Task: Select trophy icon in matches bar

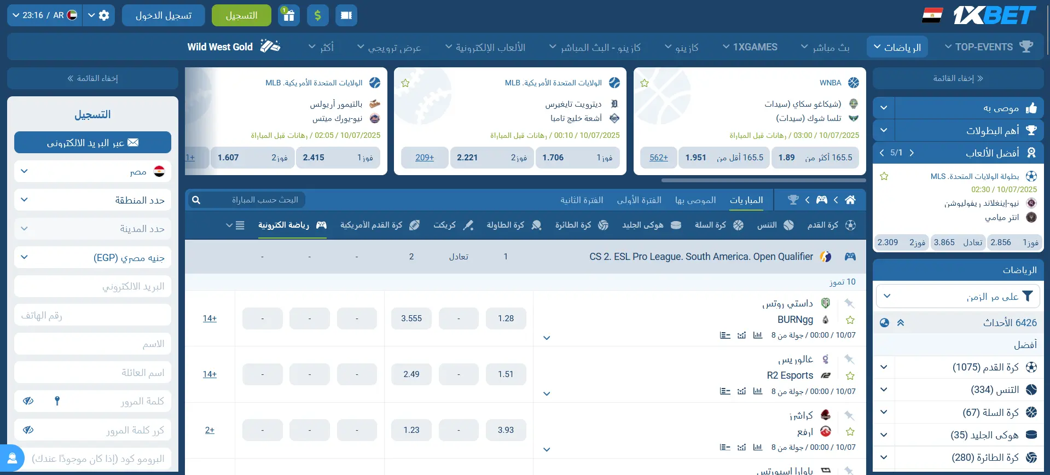Action: point(793,200)
